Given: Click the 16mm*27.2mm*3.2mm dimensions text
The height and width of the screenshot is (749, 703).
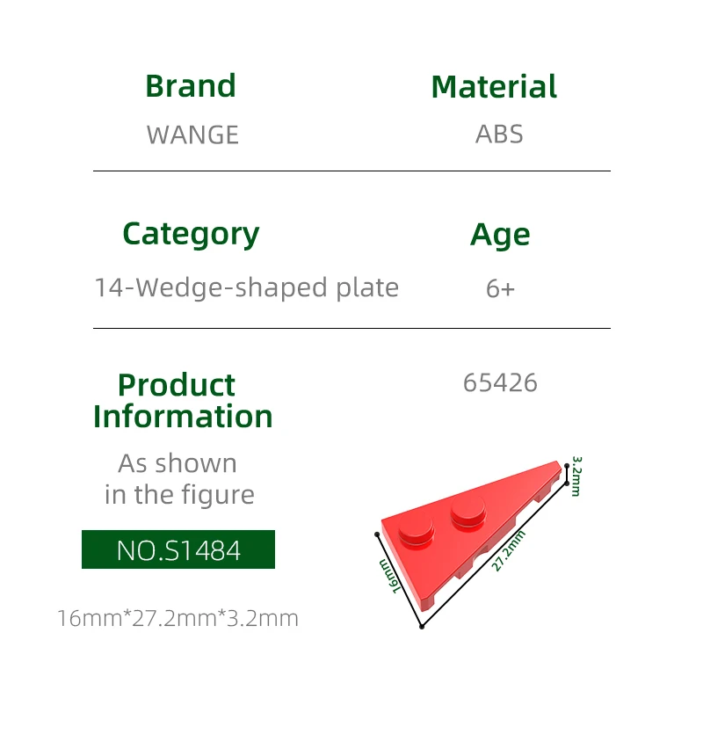Looking at the screenshot, I should click(x=178, y=618).
